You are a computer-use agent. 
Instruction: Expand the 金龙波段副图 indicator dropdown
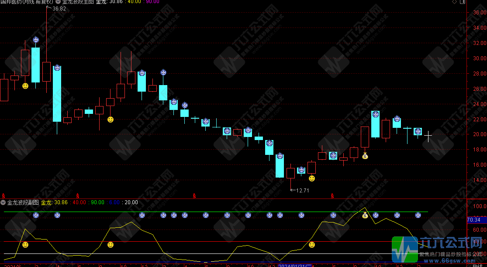[x=3, y=202]
